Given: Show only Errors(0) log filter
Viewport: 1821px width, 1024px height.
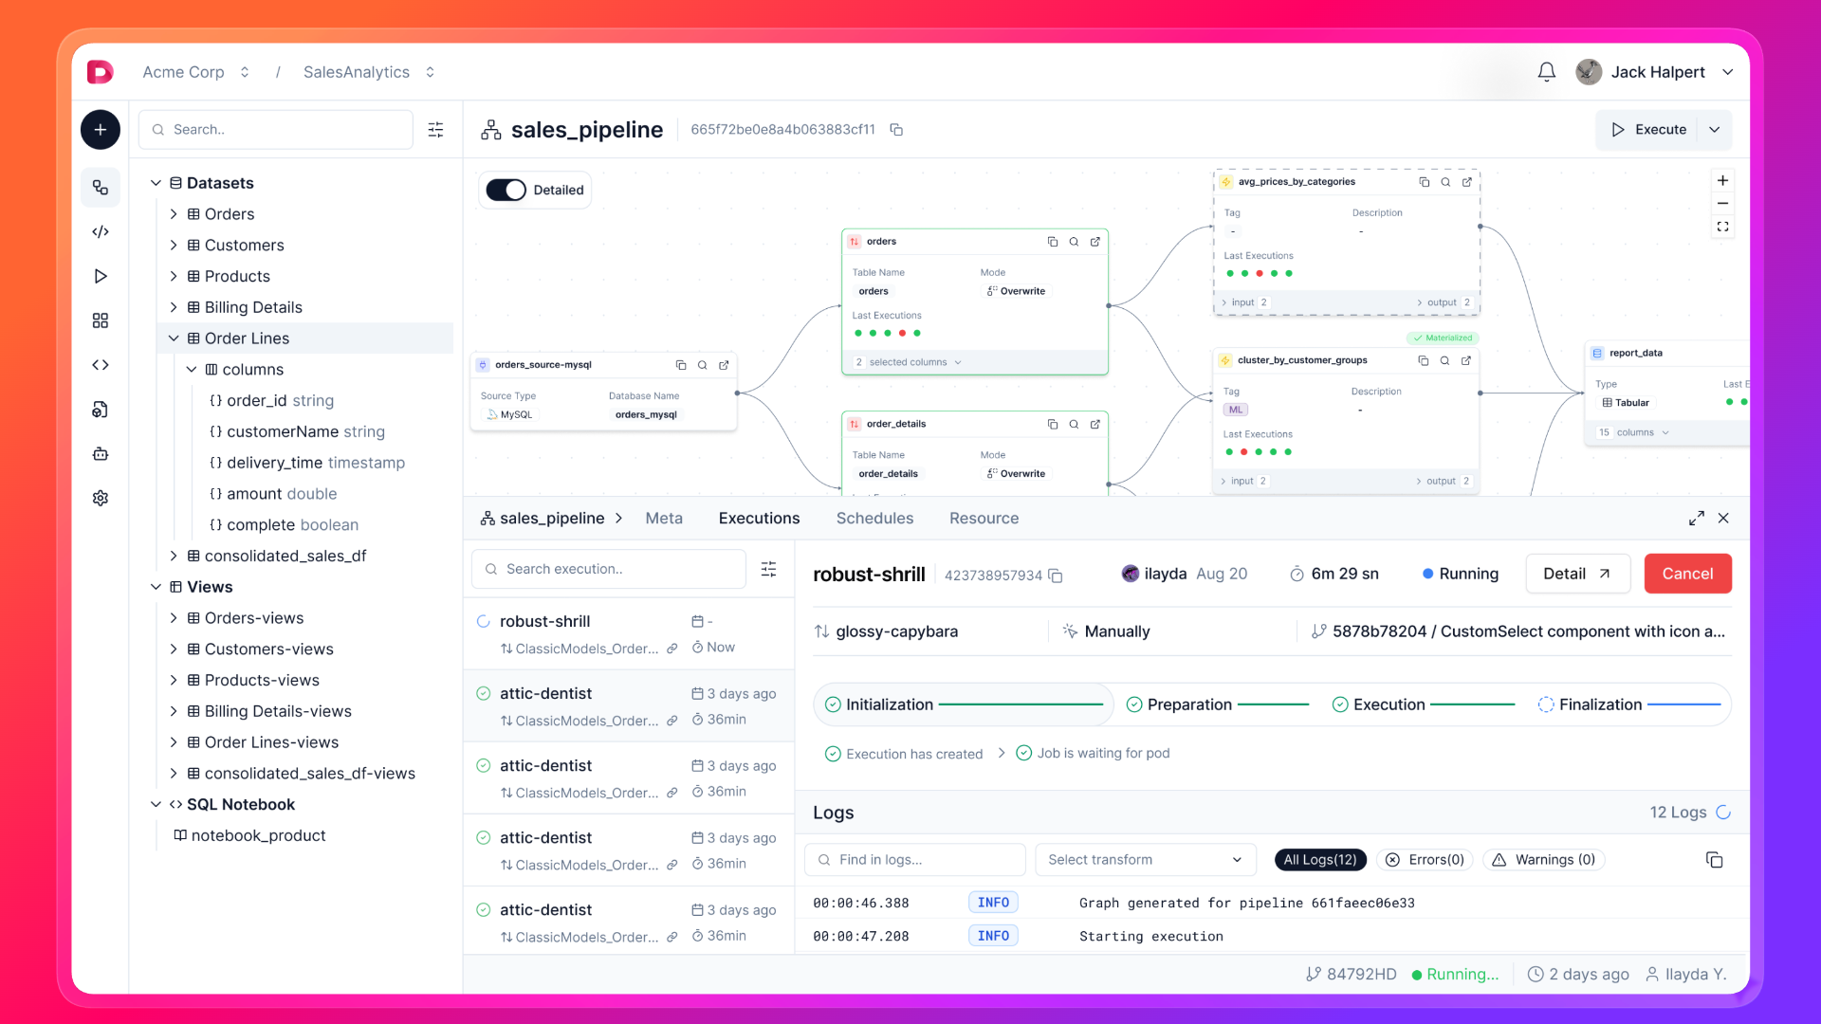Looking at the screenshot, I should [1425, 860].
